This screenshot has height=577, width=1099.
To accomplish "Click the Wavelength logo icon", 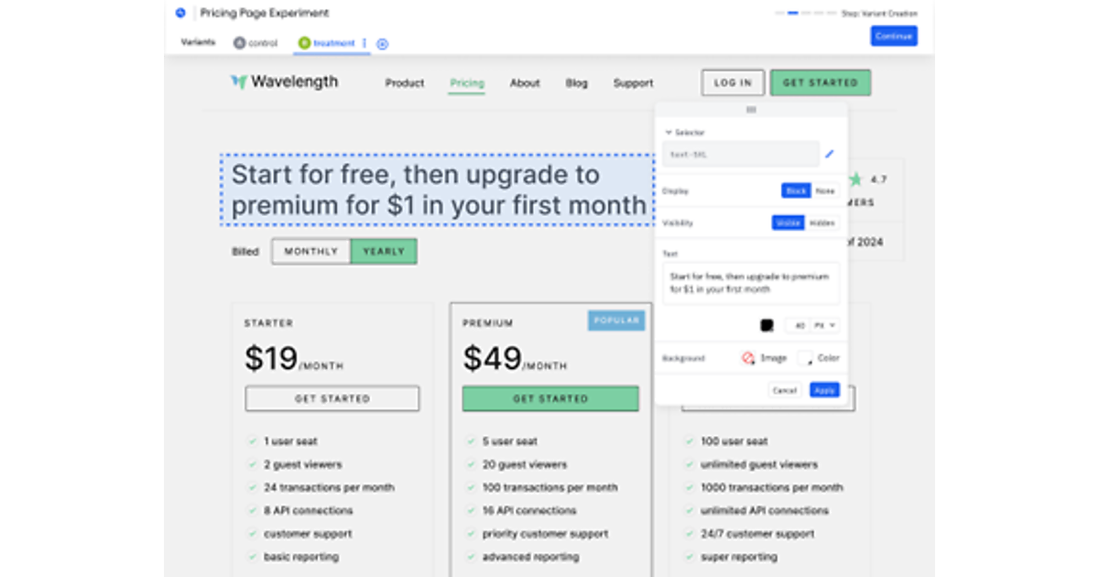I will pyautogui.click(x=238, y=82).
